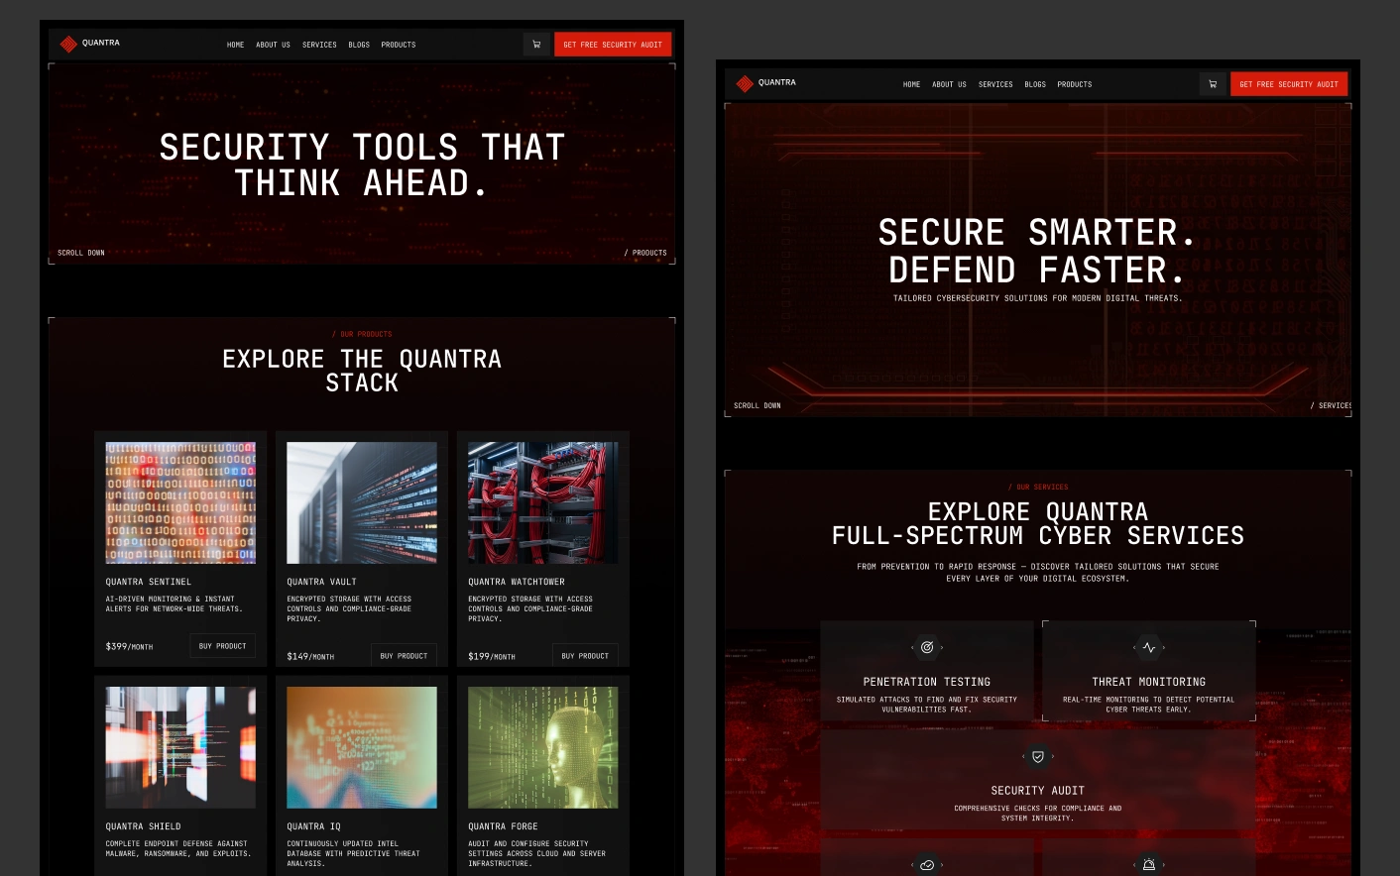
Task: Click the cart icon in left page header
Action: click(536, 45)
